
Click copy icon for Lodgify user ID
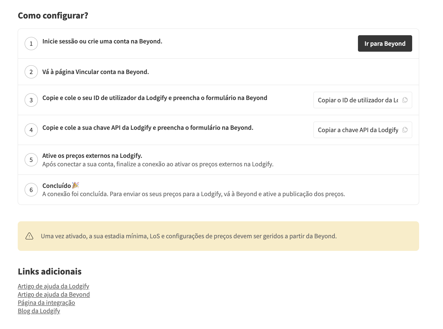405,100
